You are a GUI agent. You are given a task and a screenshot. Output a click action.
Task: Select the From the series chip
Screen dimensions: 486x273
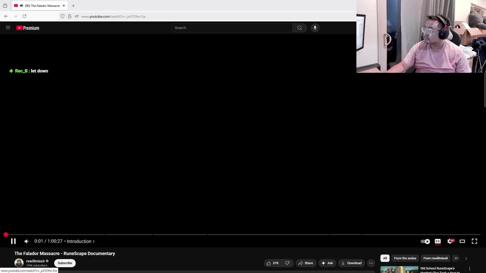(x=405, y=258)
